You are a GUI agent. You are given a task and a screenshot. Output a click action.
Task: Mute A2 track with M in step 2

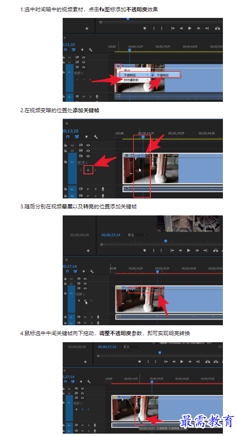88,196
